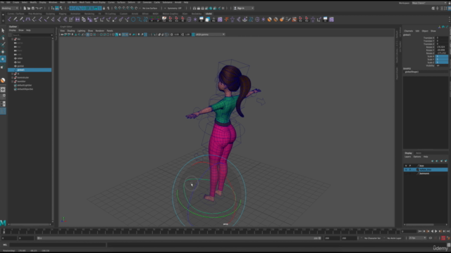
Task: Open the Channels menu in Channel Box
Action: click(x=409, y=31)
